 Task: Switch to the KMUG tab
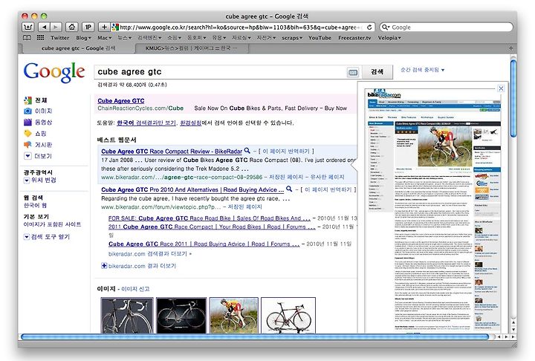pos(192,48)
